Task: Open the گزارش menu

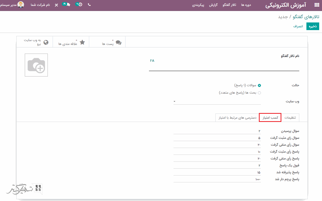Action: pos(213,5)
